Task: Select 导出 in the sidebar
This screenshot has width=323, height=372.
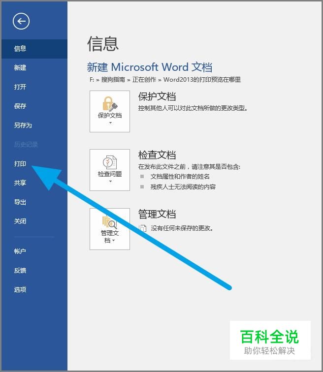Action: pyautogui.click(x=34, y=202)
